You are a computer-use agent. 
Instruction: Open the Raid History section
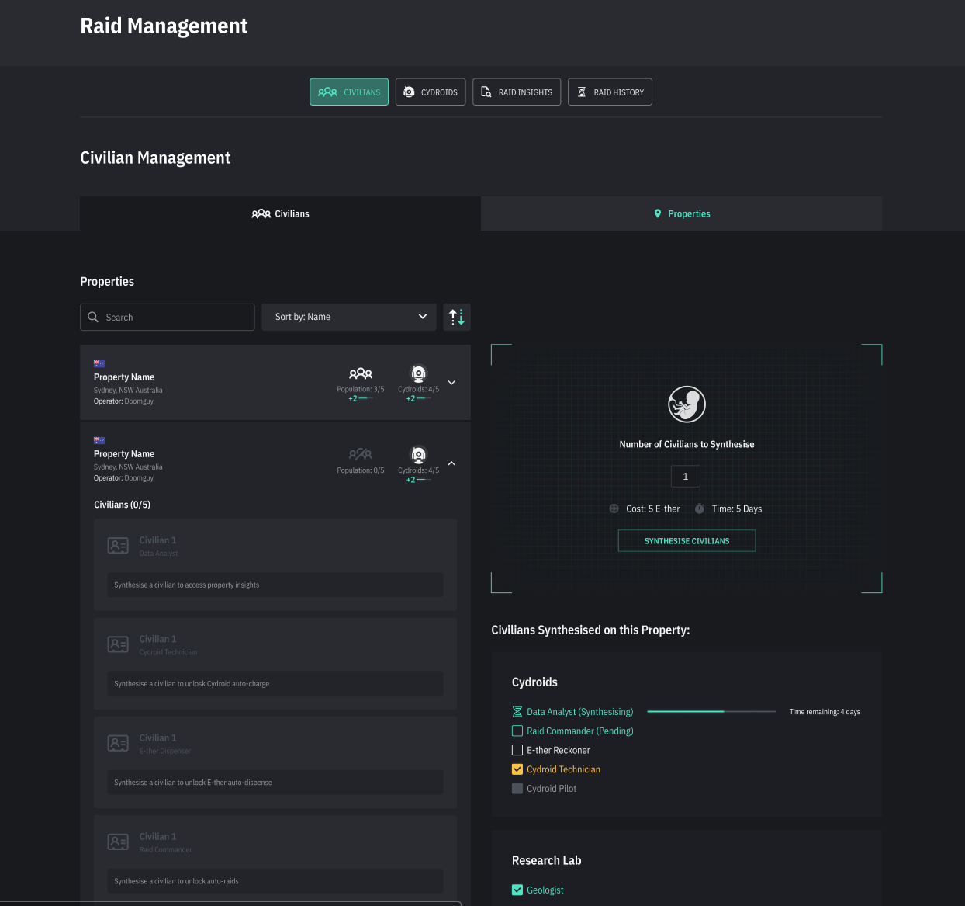[x=610, y=92]
